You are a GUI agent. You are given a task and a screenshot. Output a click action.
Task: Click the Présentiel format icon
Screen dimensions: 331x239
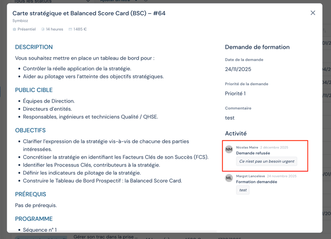[x=15, y=30]
